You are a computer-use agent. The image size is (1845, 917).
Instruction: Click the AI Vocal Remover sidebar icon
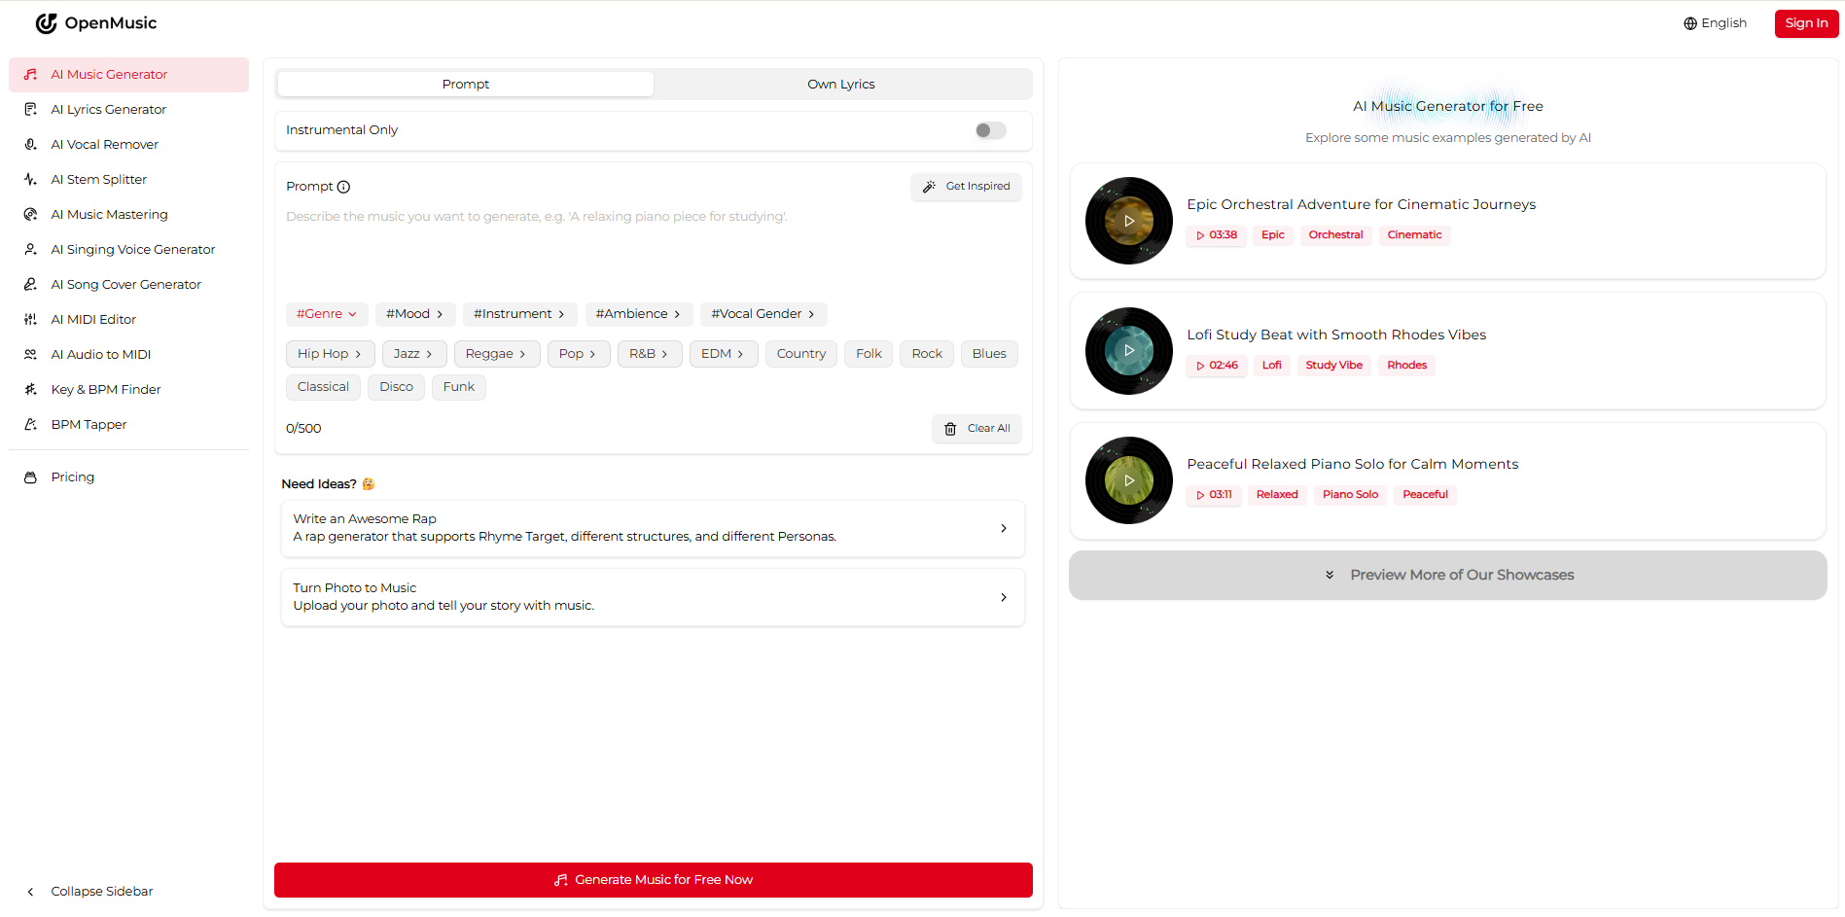30,144
